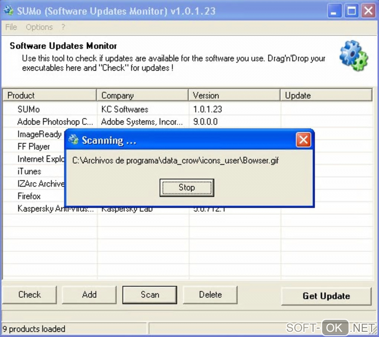This screenshot has width=379, height=337.
Task: Open the File menu
Action: tap(11, 27)
